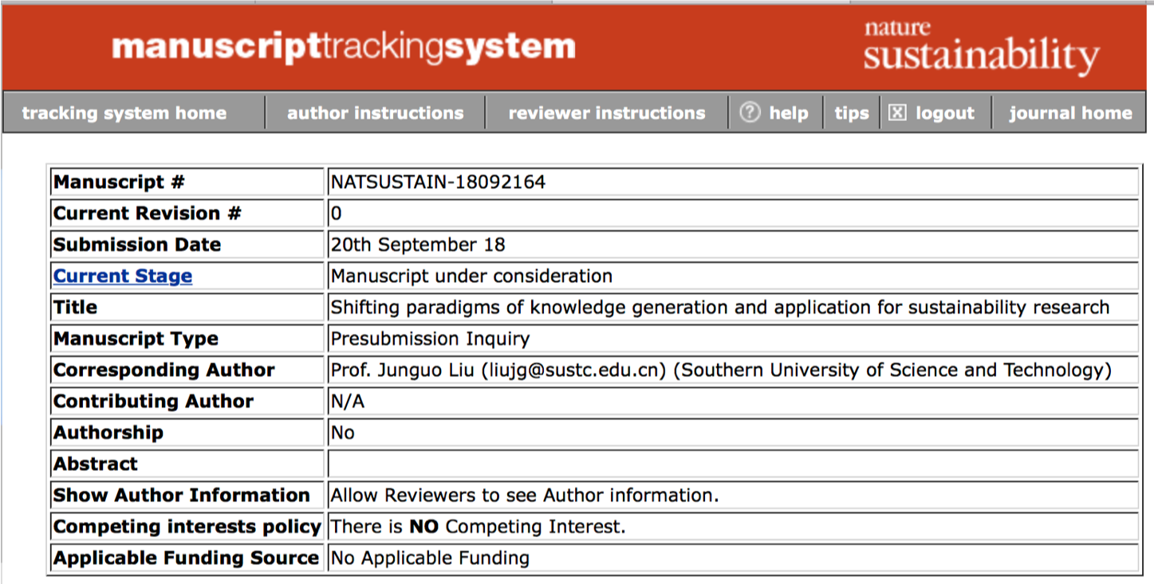
Task: Click the help text label
Action: coord(789,113)
